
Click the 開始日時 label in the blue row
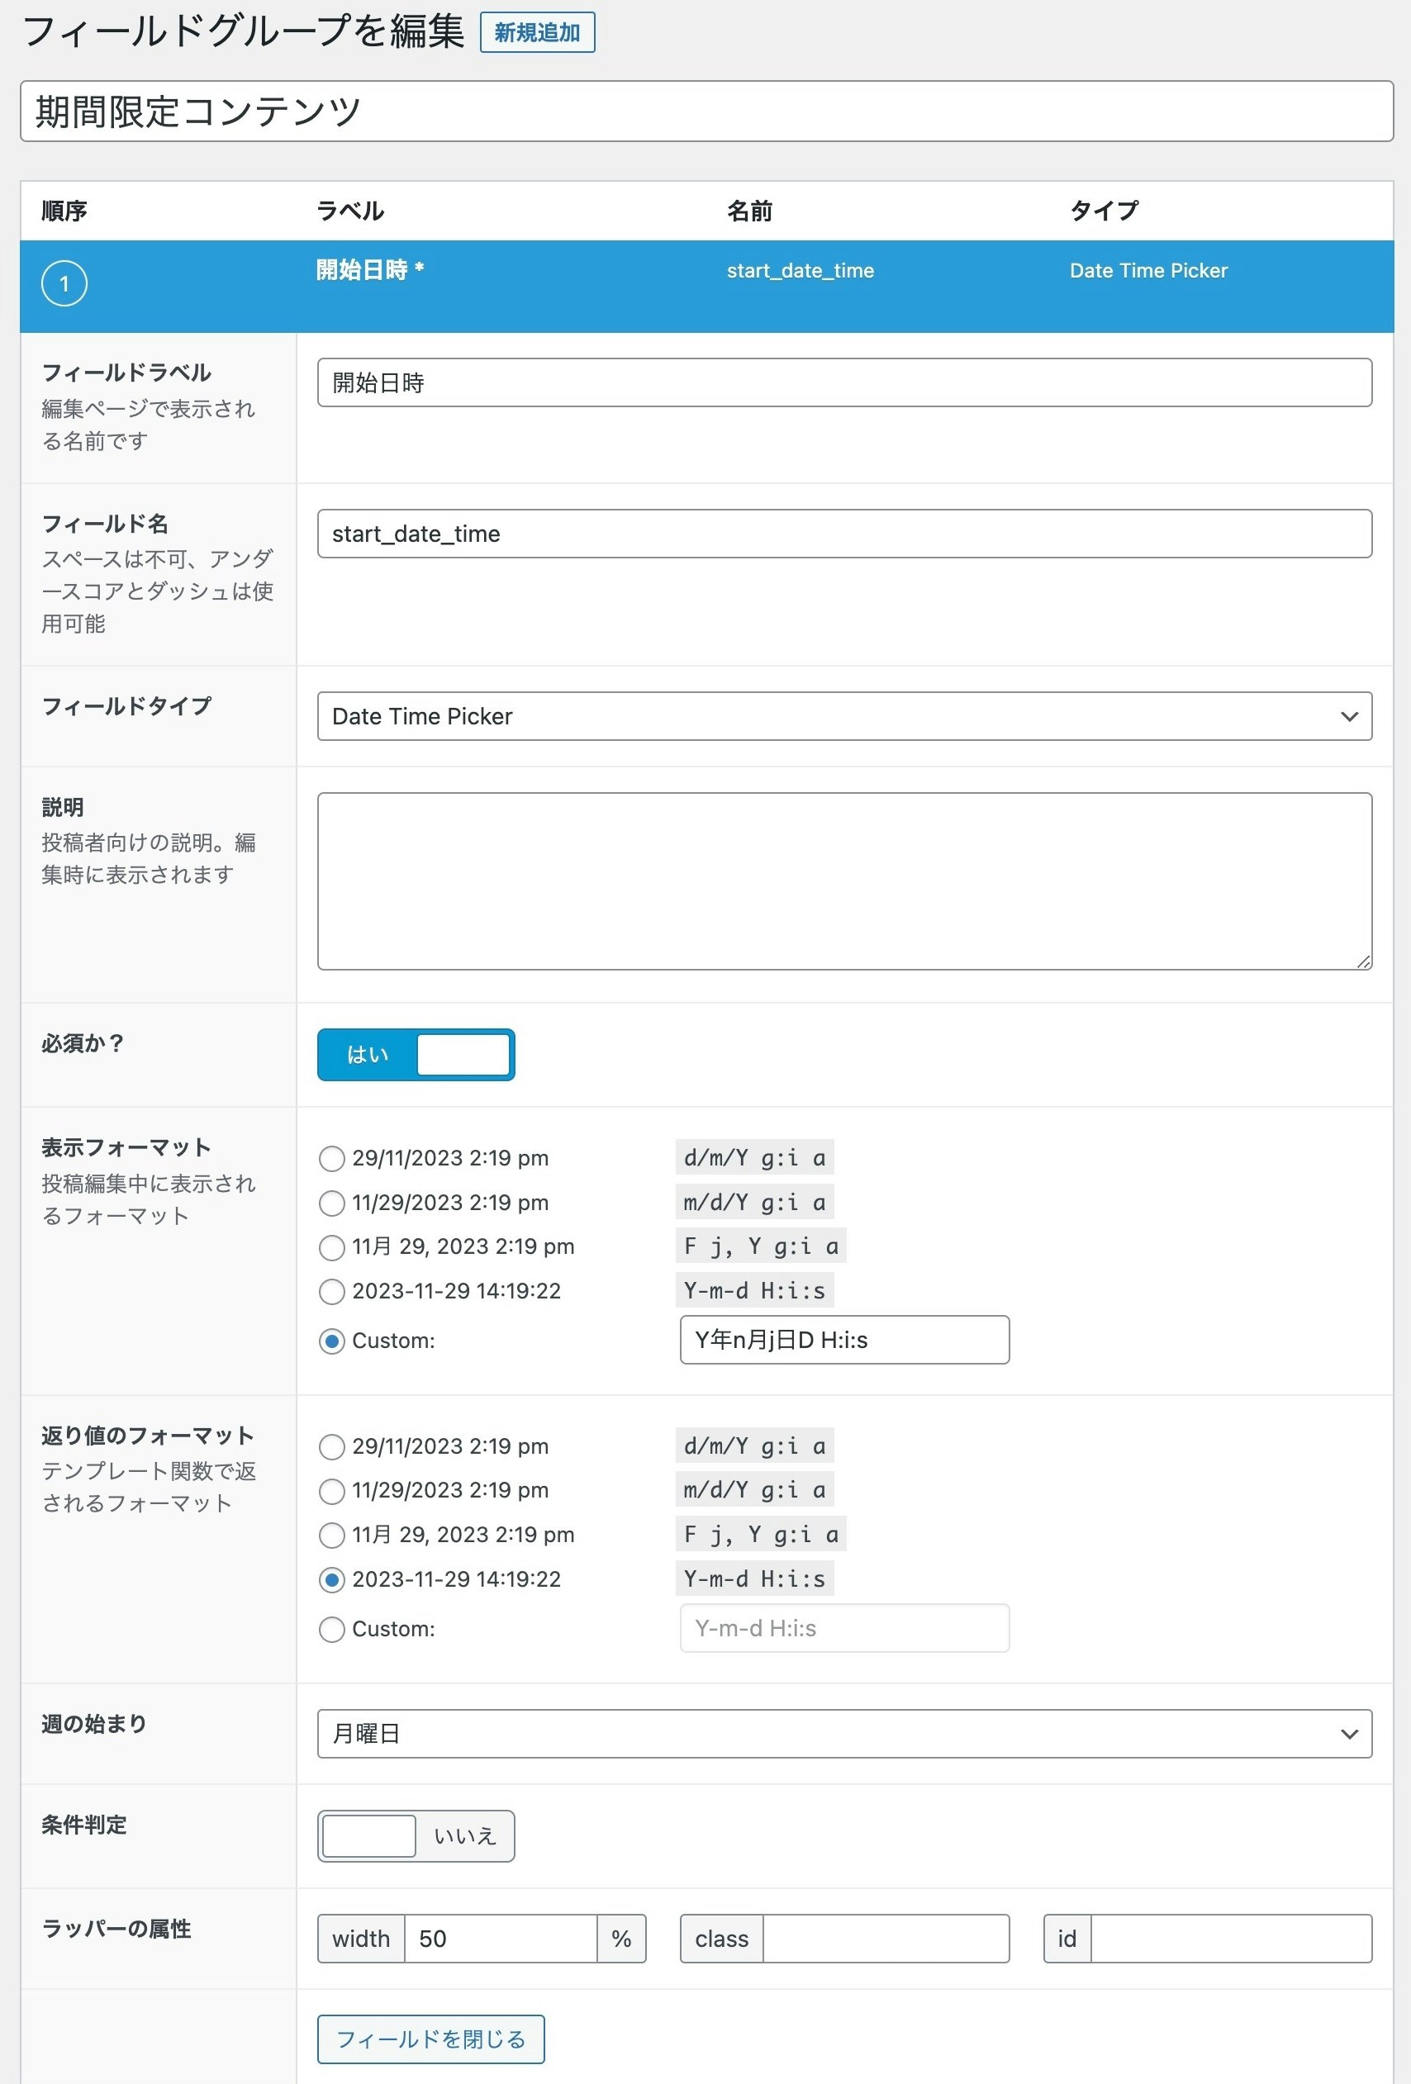pyautogui.click(x=369, y=270)
